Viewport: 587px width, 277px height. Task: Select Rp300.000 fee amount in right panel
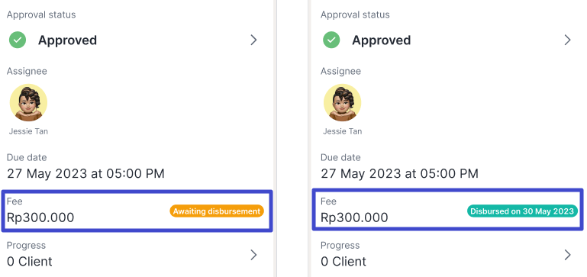[x=354, y=217]
